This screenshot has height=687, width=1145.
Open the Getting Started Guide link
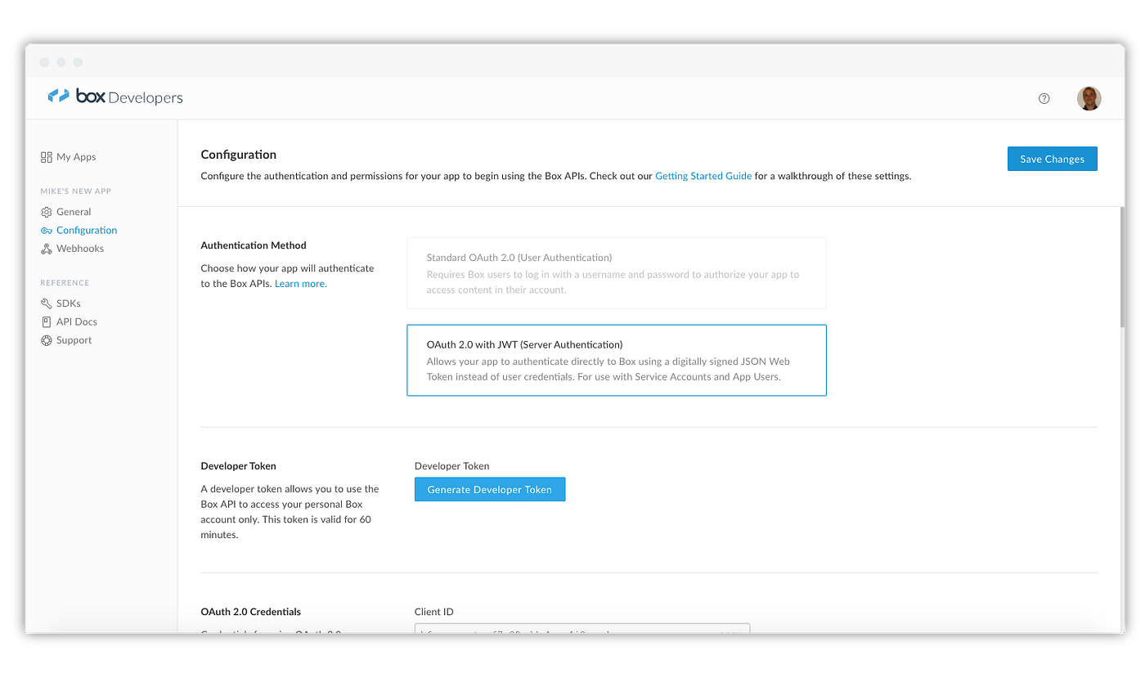(x=703, y=175)
